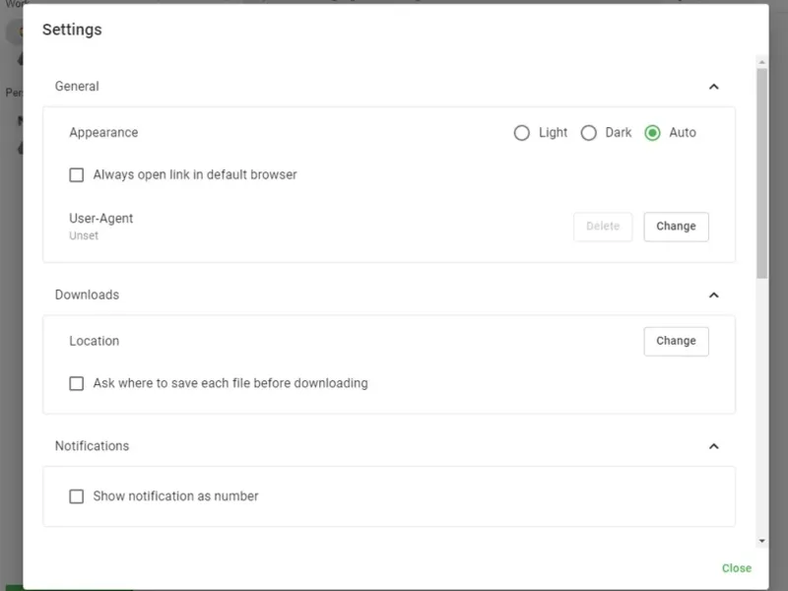This screenshot has width=788, height=591.
Task: Tick Ask where to save each file checkbox
Action: 77,383
